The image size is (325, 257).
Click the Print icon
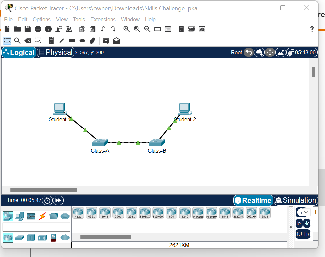click(38, 29)
